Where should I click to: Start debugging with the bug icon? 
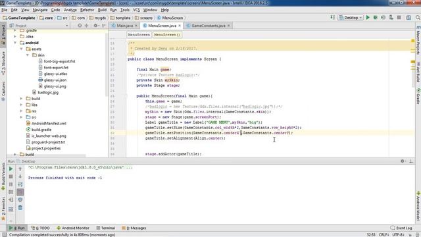(x=376, y=18)
